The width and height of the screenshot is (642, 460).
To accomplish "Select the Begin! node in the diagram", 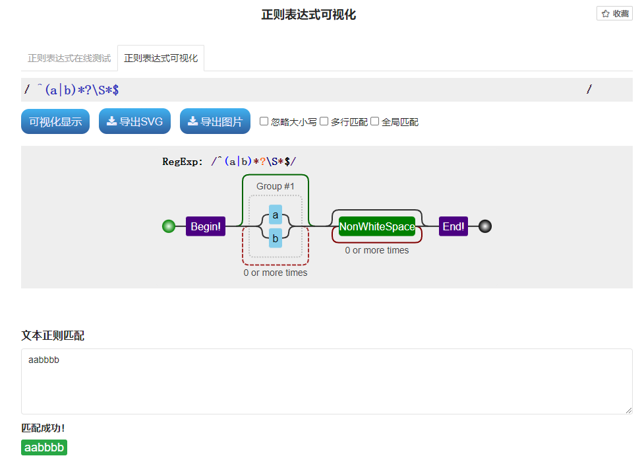I will (205, 226).
